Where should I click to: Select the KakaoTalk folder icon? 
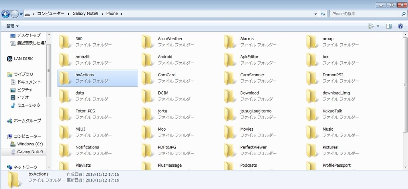312,114
